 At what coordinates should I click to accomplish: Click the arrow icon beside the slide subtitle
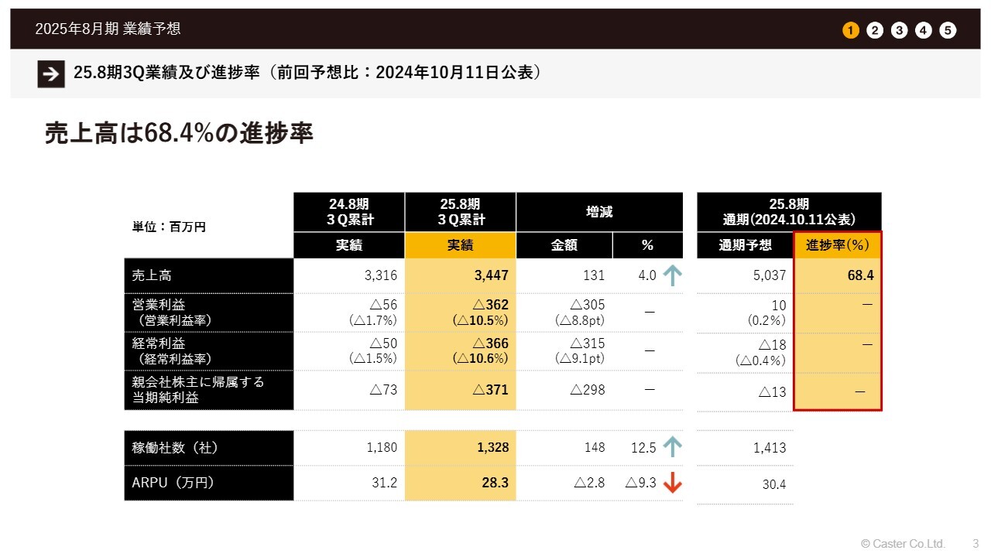point(50,73)
